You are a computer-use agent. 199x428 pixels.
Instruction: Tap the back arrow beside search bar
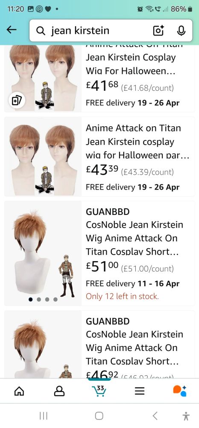12,30
